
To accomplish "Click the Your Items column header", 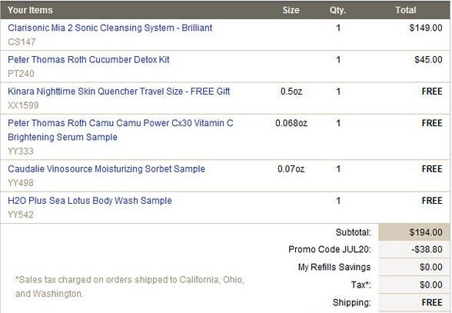I will pyautogui.click(x=30, y=10).
